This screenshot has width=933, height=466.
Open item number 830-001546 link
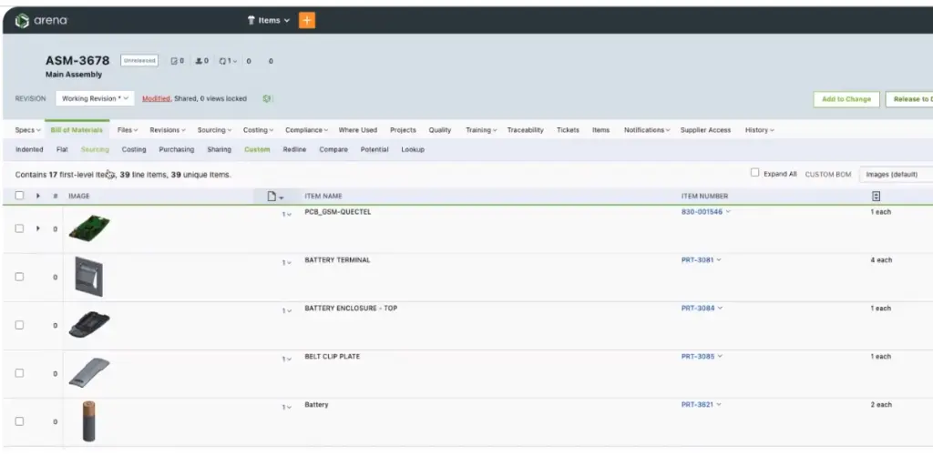(702, 211)
